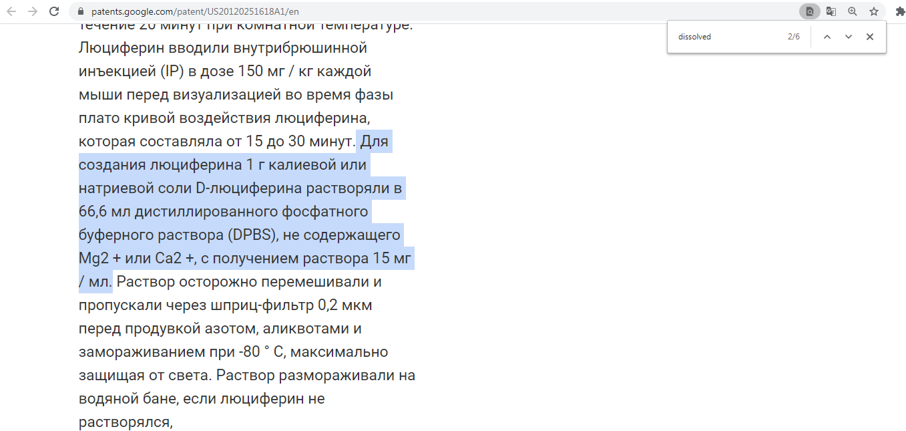Close the find-in-page bar

[x=869, y=37]
